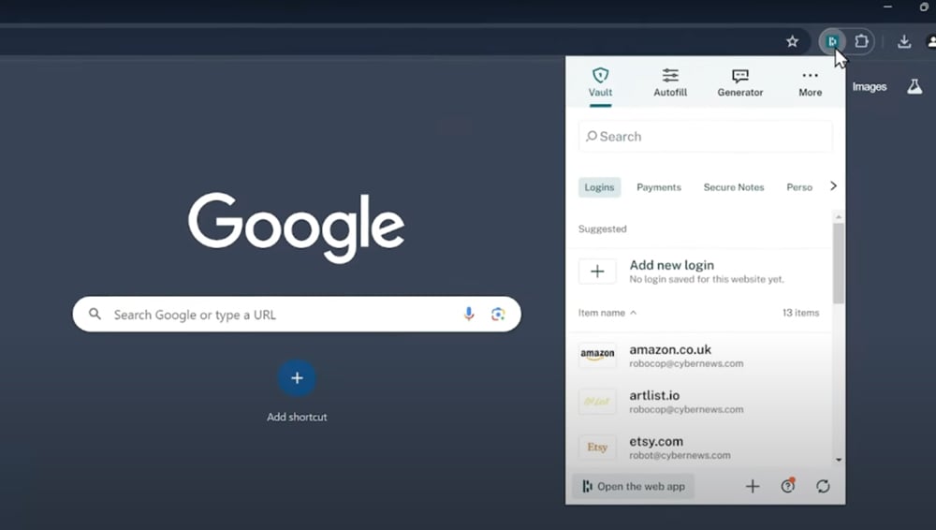Open the Chrome extensions puzzle icon

[x=861, y=41]
